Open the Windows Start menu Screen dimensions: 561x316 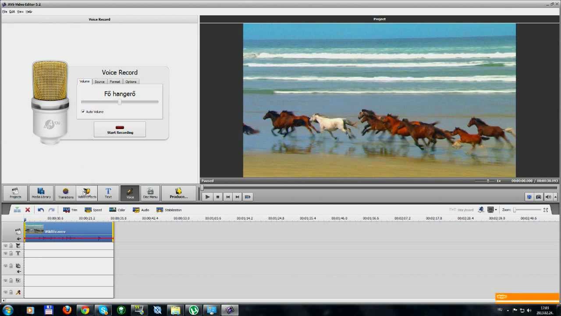pyautogui.click(x=8, y=310)
